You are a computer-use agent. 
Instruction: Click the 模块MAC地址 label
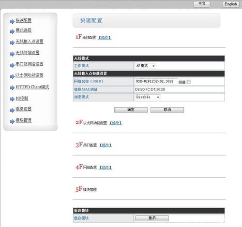pos(86,89)
